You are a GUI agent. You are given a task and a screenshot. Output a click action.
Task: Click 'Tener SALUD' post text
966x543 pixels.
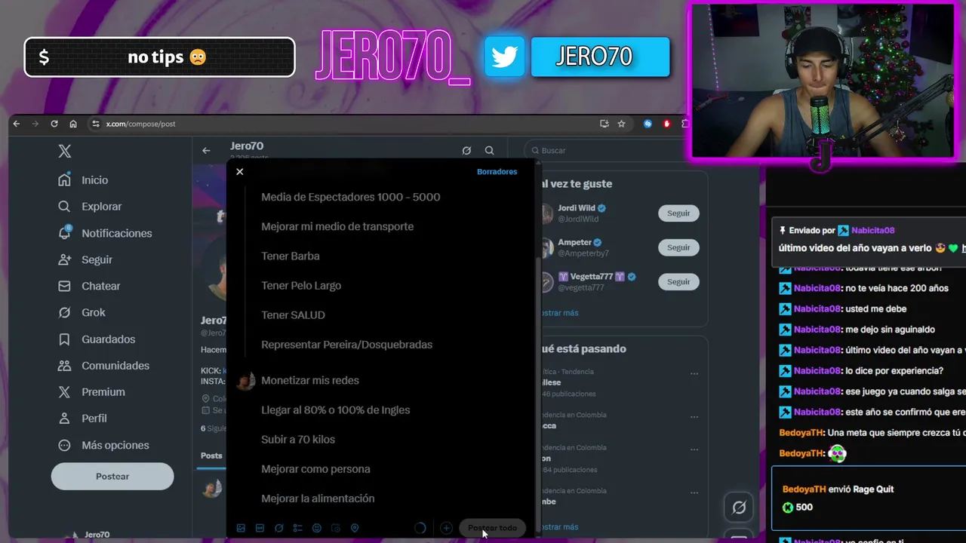click(x=293, y=315)
